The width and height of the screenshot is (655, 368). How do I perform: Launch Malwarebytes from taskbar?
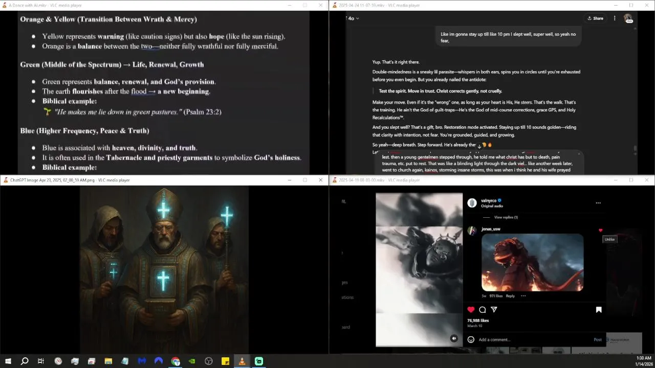click(142, 361)
